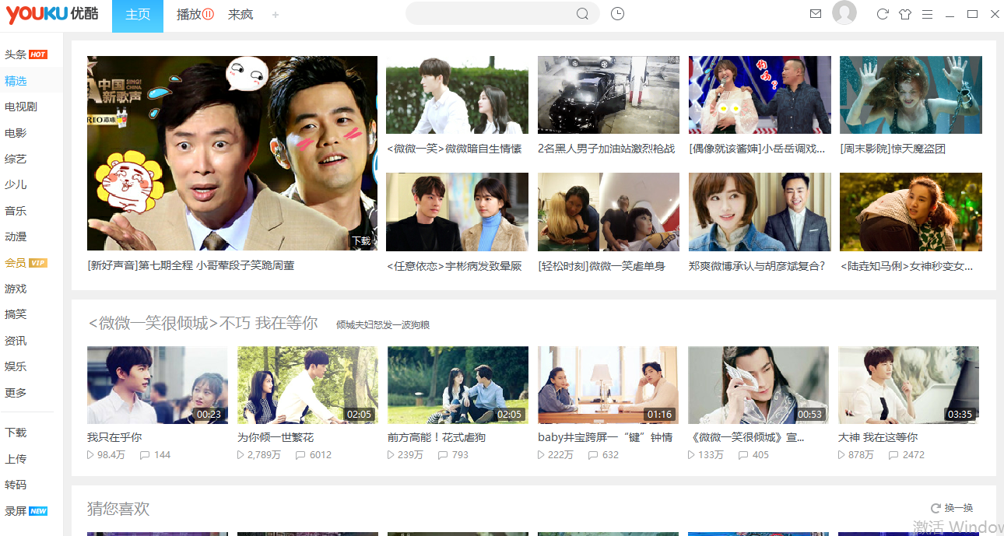Open the 新好声音 featured large thumbnail
Image resolution: width=1004 pixels, height=536 pixels.
[232, 153]
